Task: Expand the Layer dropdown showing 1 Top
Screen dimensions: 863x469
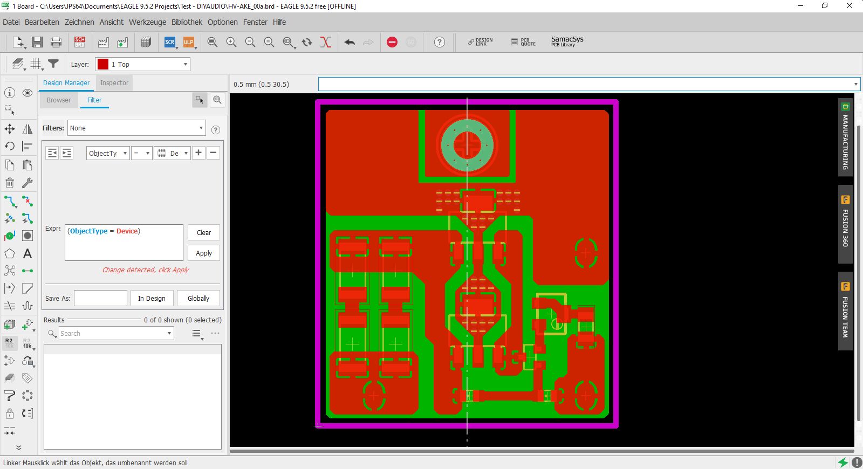Action: pos(142,64)
